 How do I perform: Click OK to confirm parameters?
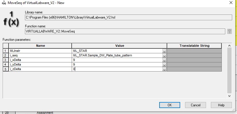(x=170, y=105)
